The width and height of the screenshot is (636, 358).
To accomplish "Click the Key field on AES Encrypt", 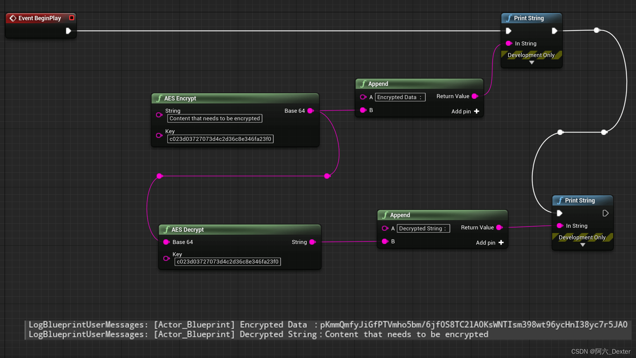I will [x=220, y=139].
